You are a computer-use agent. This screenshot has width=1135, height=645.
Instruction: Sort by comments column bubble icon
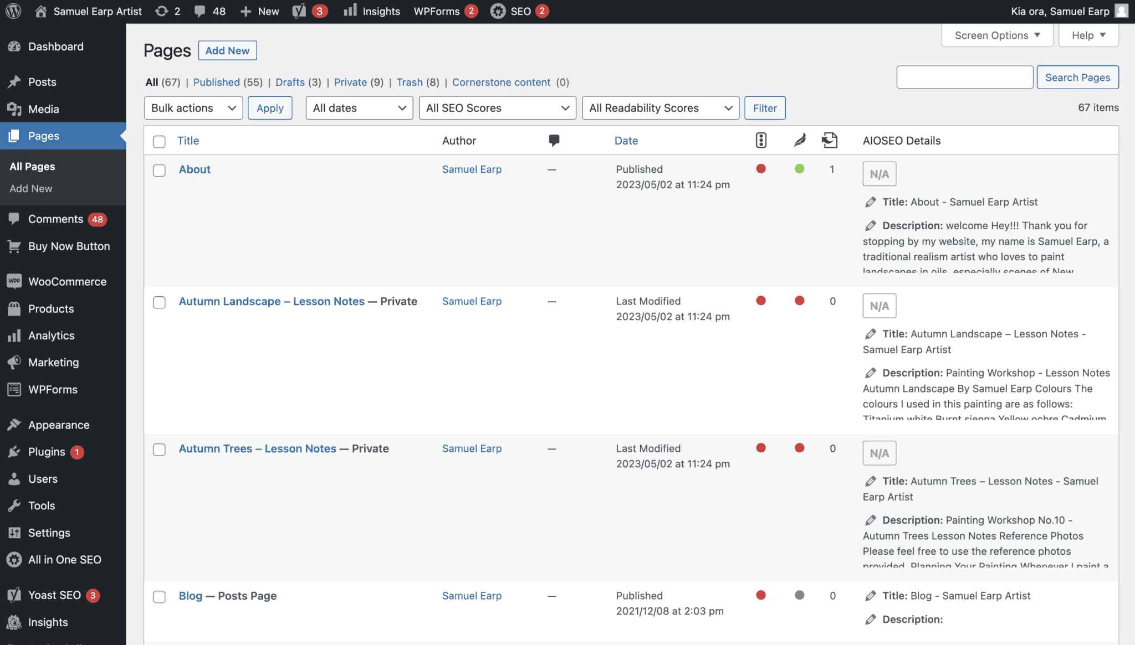click(554, 140)
